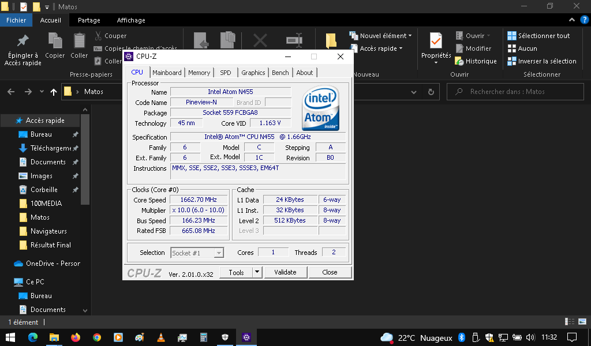
Task: Click the Copier icon in the ribbon
Action: [55, 42]
